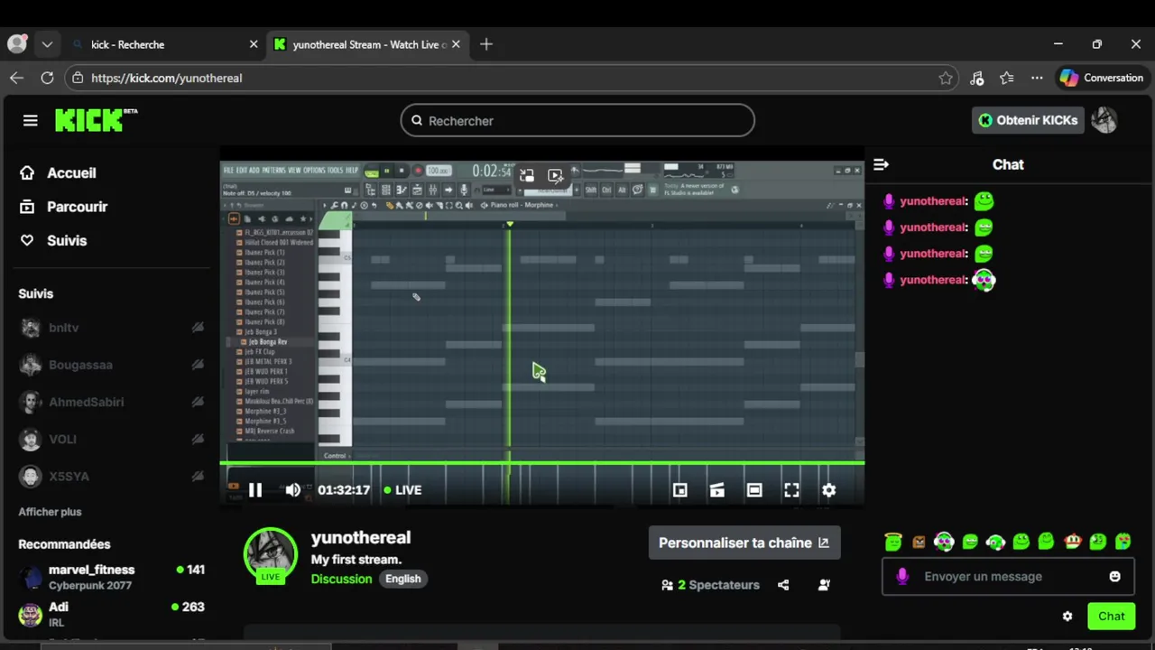The image size is (1155, 650).
Task: Click yunothereal username in first chat message
Action: (934, 201)
